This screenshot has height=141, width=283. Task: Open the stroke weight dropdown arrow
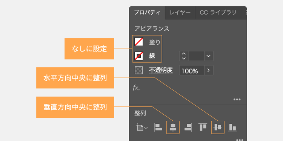tap(209, 56)
